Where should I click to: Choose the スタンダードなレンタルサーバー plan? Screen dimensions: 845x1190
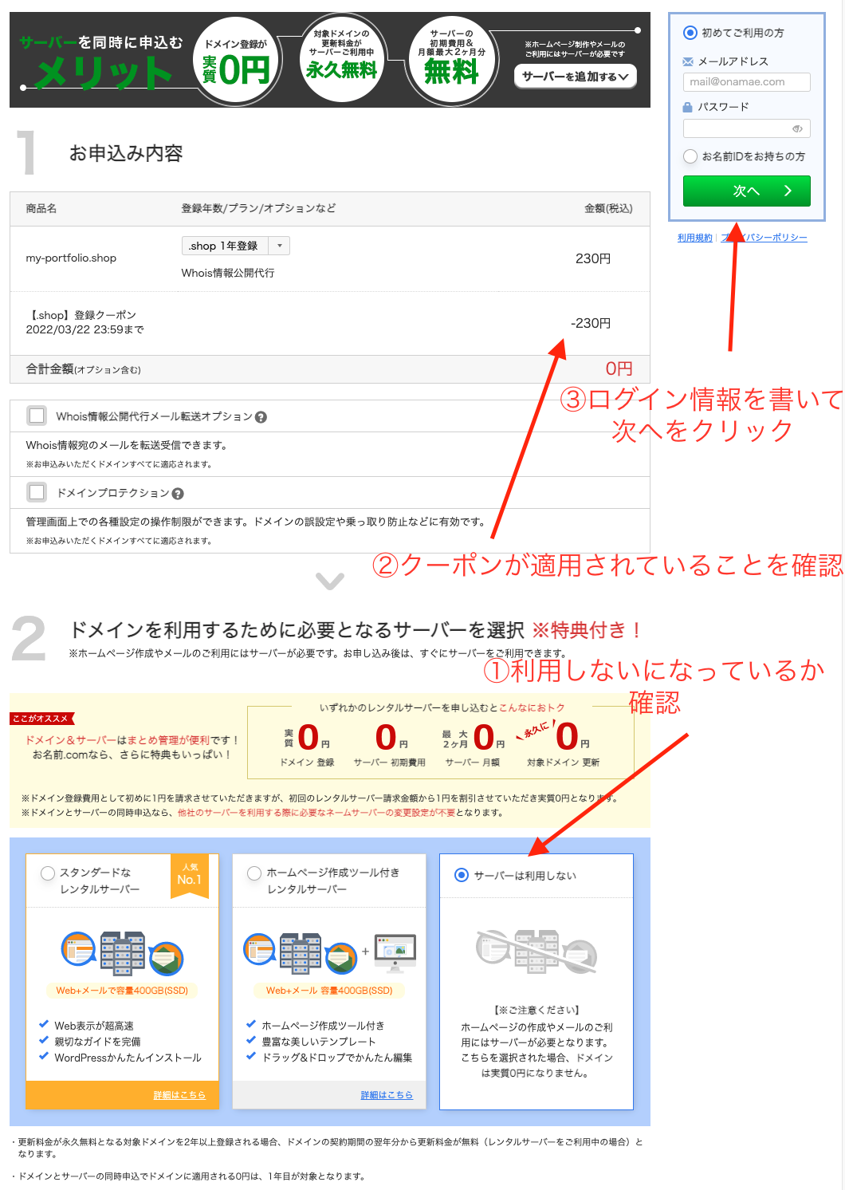(48, 874)
